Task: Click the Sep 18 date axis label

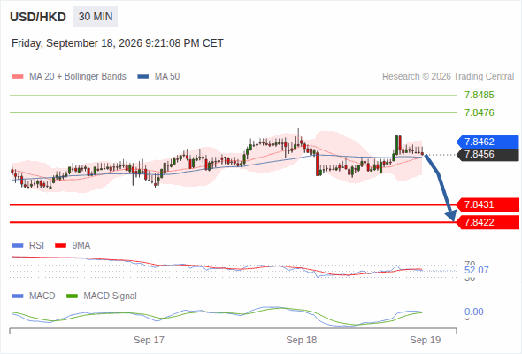Action: pos(302,340)
